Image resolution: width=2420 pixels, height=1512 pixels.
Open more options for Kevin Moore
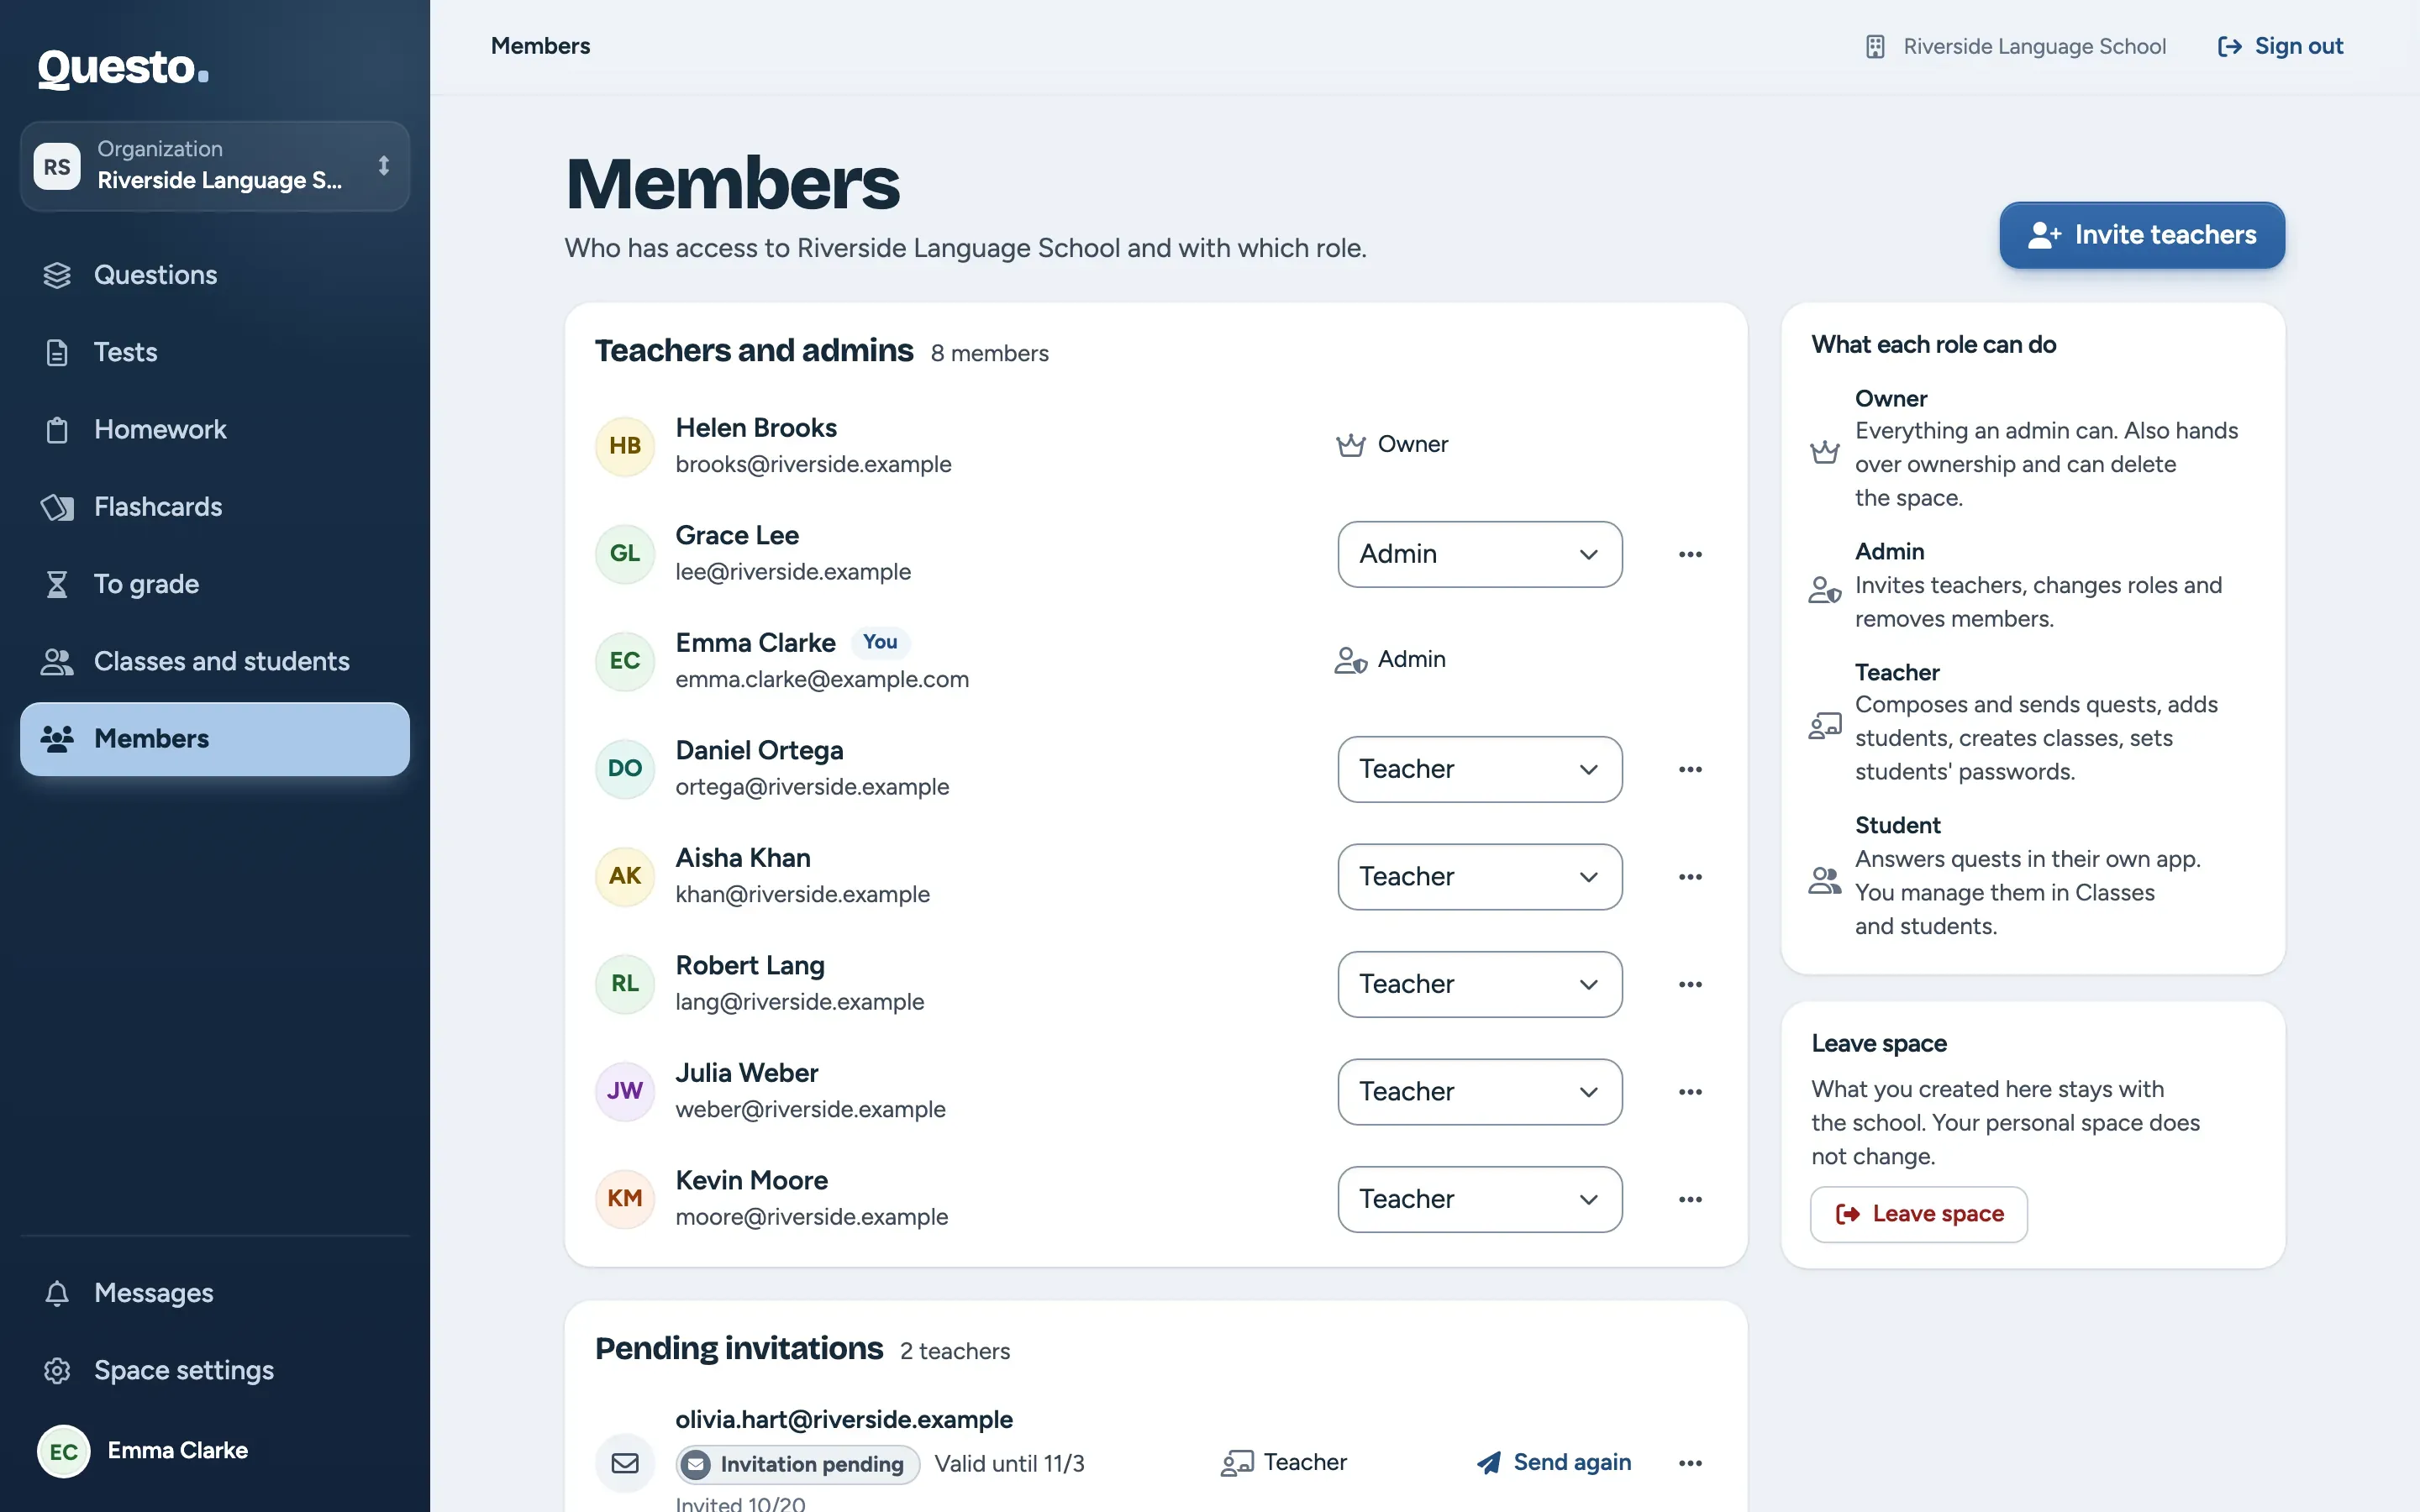click(x=1690, y=1199)
